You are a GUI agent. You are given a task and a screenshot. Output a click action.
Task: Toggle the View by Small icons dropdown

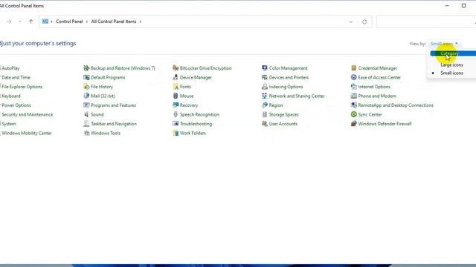444,44
